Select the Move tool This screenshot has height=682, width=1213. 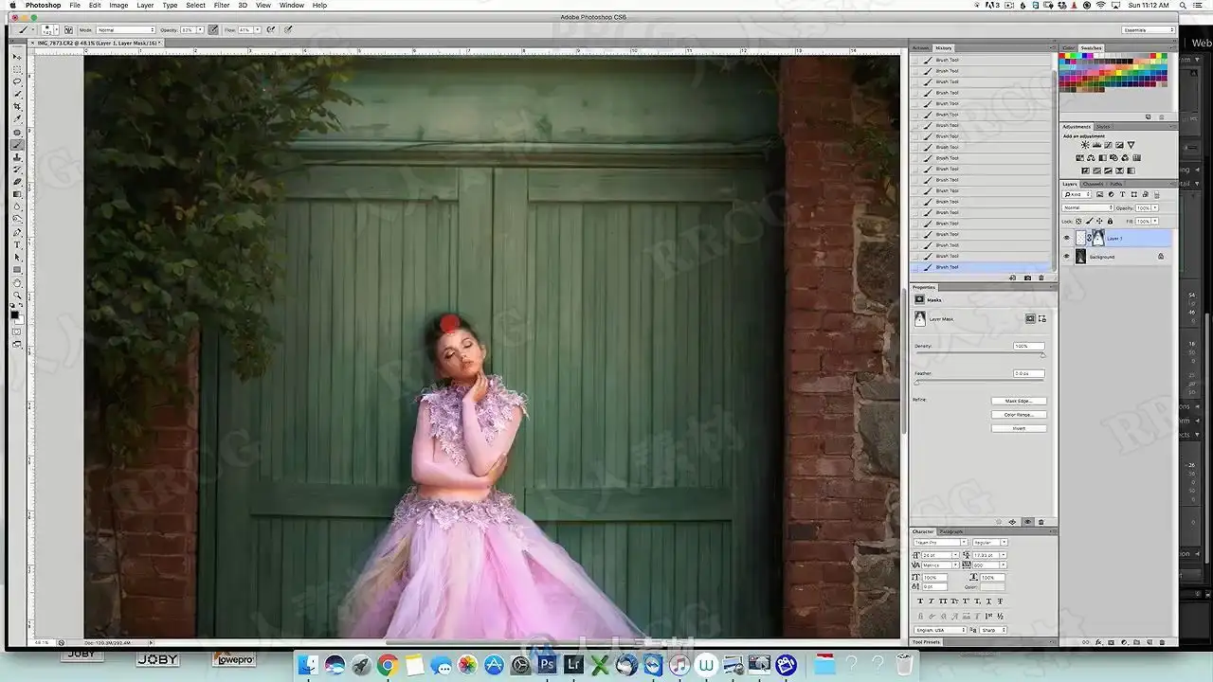17,57
